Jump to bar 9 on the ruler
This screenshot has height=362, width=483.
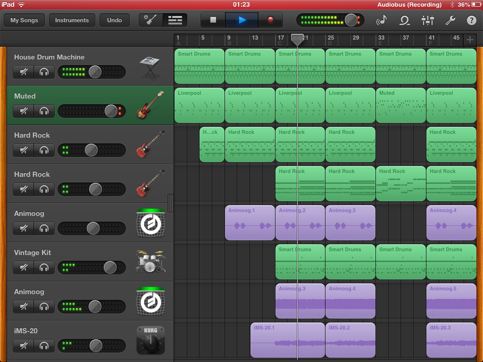229,38
